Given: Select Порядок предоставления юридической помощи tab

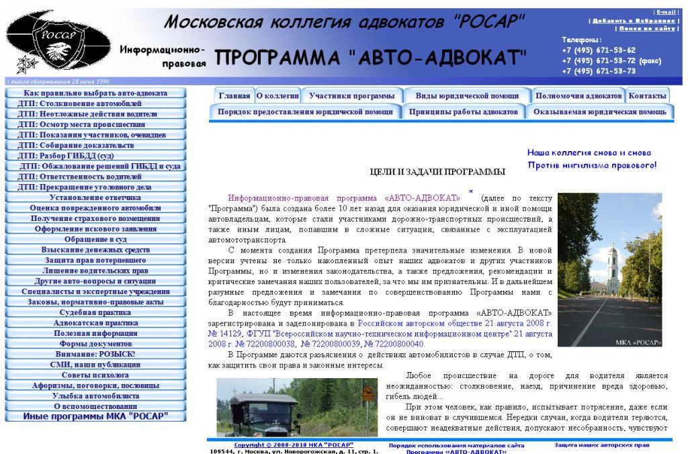Looking at the screenshot, I should click(x=305, y=112).
